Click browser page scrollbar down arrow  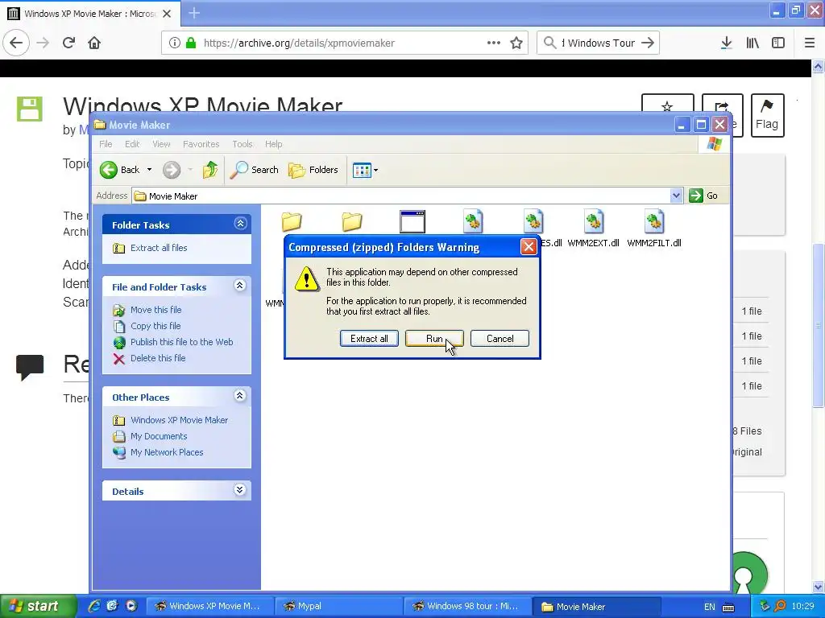[x=818, y=587]
